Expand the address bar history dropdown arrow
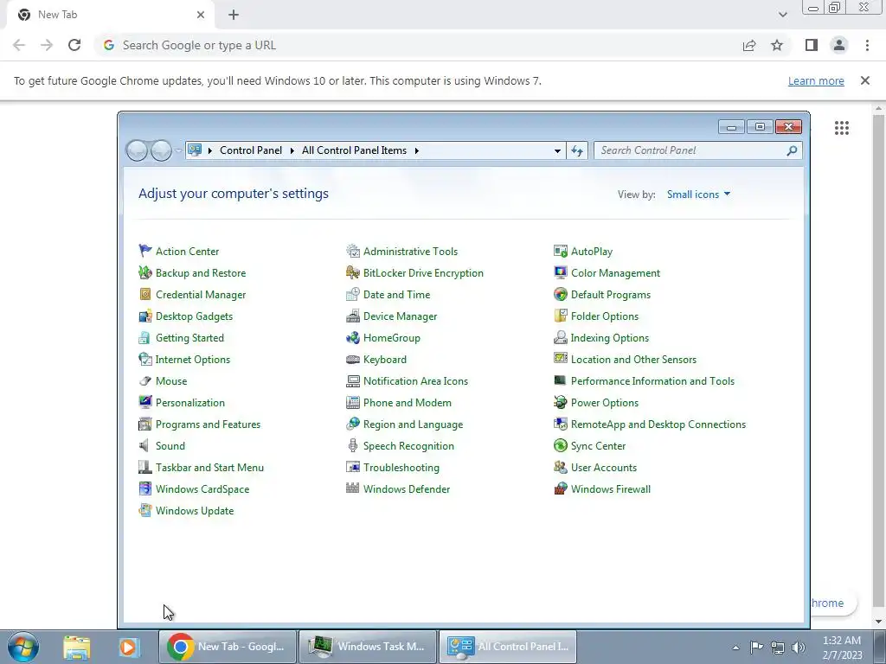This screenshot has height=664, width=886. click(557, 150)
